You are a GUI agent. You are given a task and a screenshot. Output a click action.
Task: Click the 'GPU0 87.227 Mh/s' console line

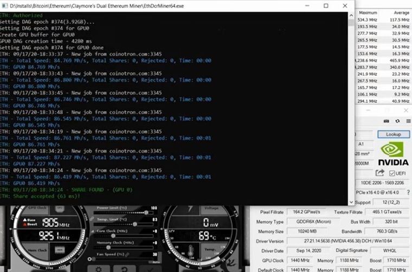click(x=30, y=164)
